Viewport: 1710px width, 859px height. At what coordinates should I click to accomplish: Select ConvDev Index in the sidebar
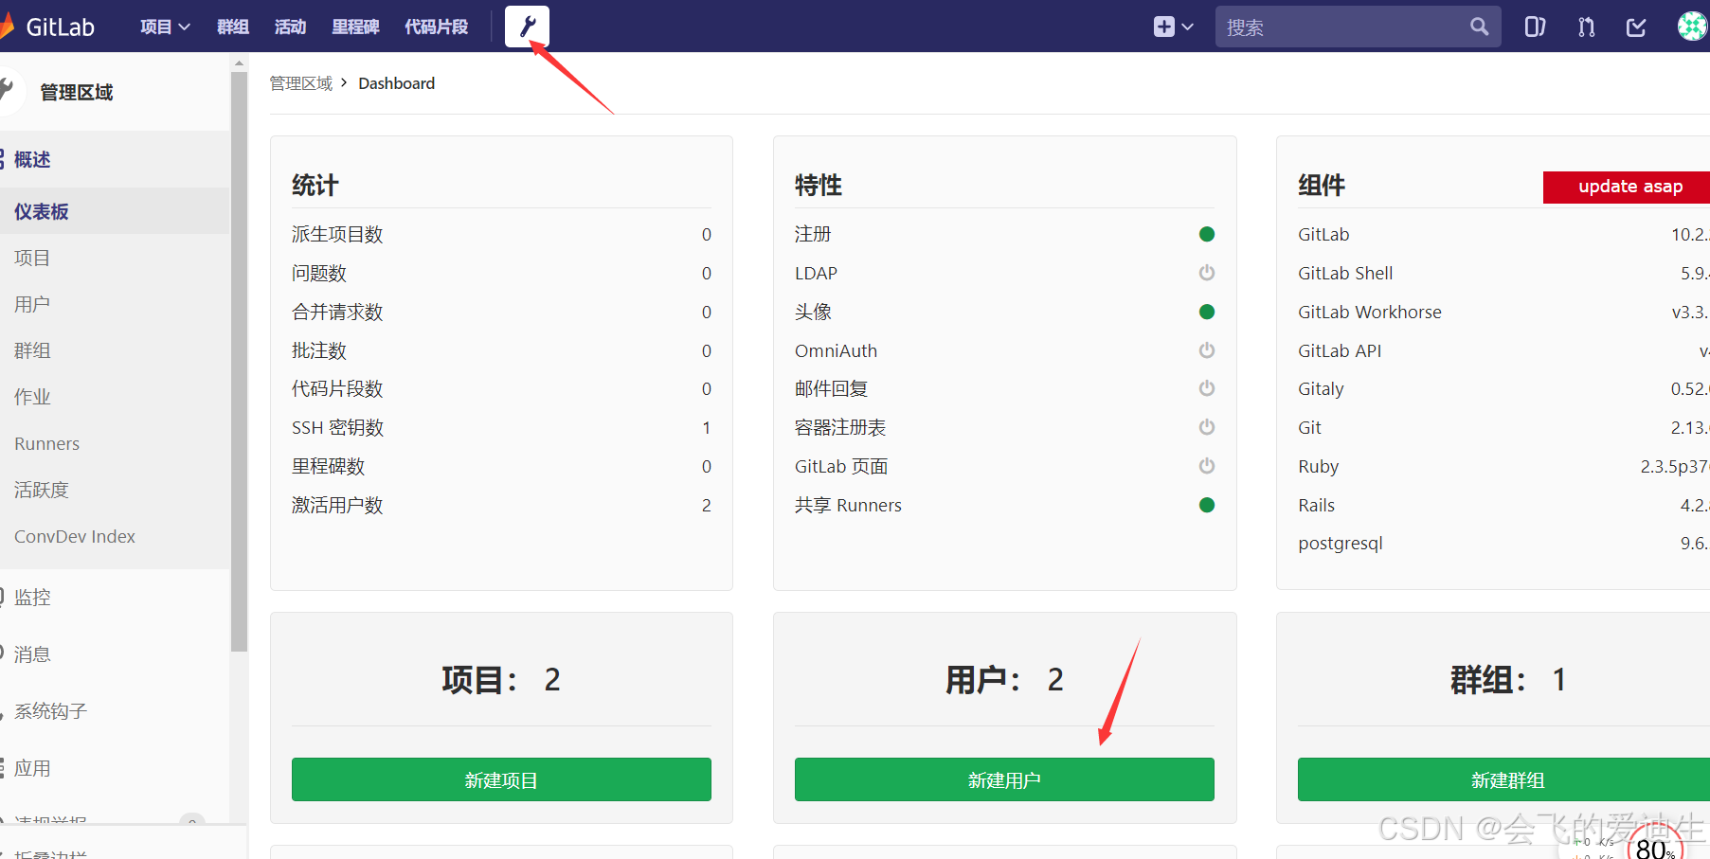(x=75, y=536)
